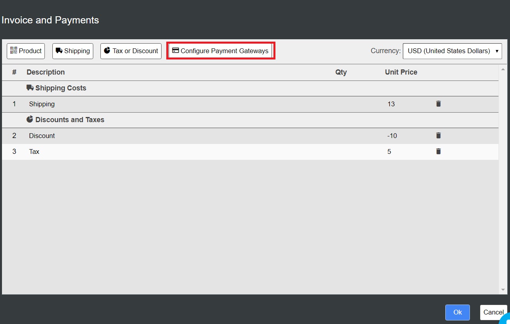Open Configure Payment Gateways
This screenshot has width=510, height=324.
tap(221, 51)
